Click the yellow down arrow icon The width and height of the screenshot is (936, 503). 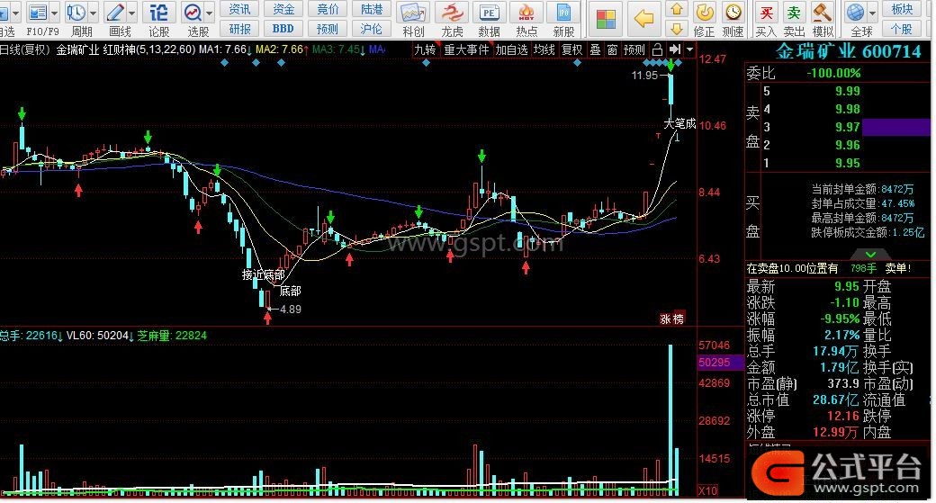click(x=677, y=29)
